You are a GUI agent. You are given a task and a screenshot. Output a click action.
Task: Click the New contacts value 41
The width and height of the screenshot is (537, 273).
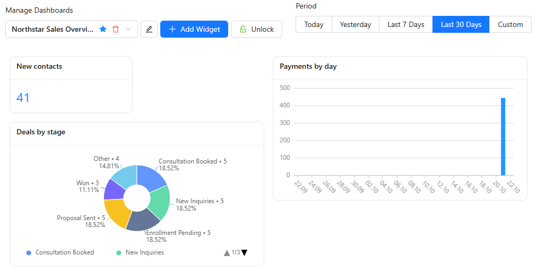click(x=23, y=98)
